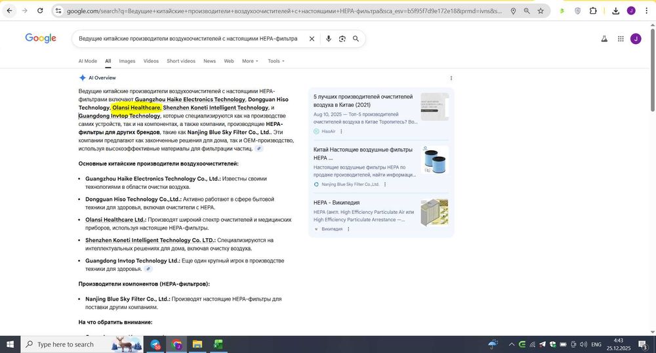Click the browser forward arrow
The width and height of the screenshot is (656, 353).
pos(25,11)
